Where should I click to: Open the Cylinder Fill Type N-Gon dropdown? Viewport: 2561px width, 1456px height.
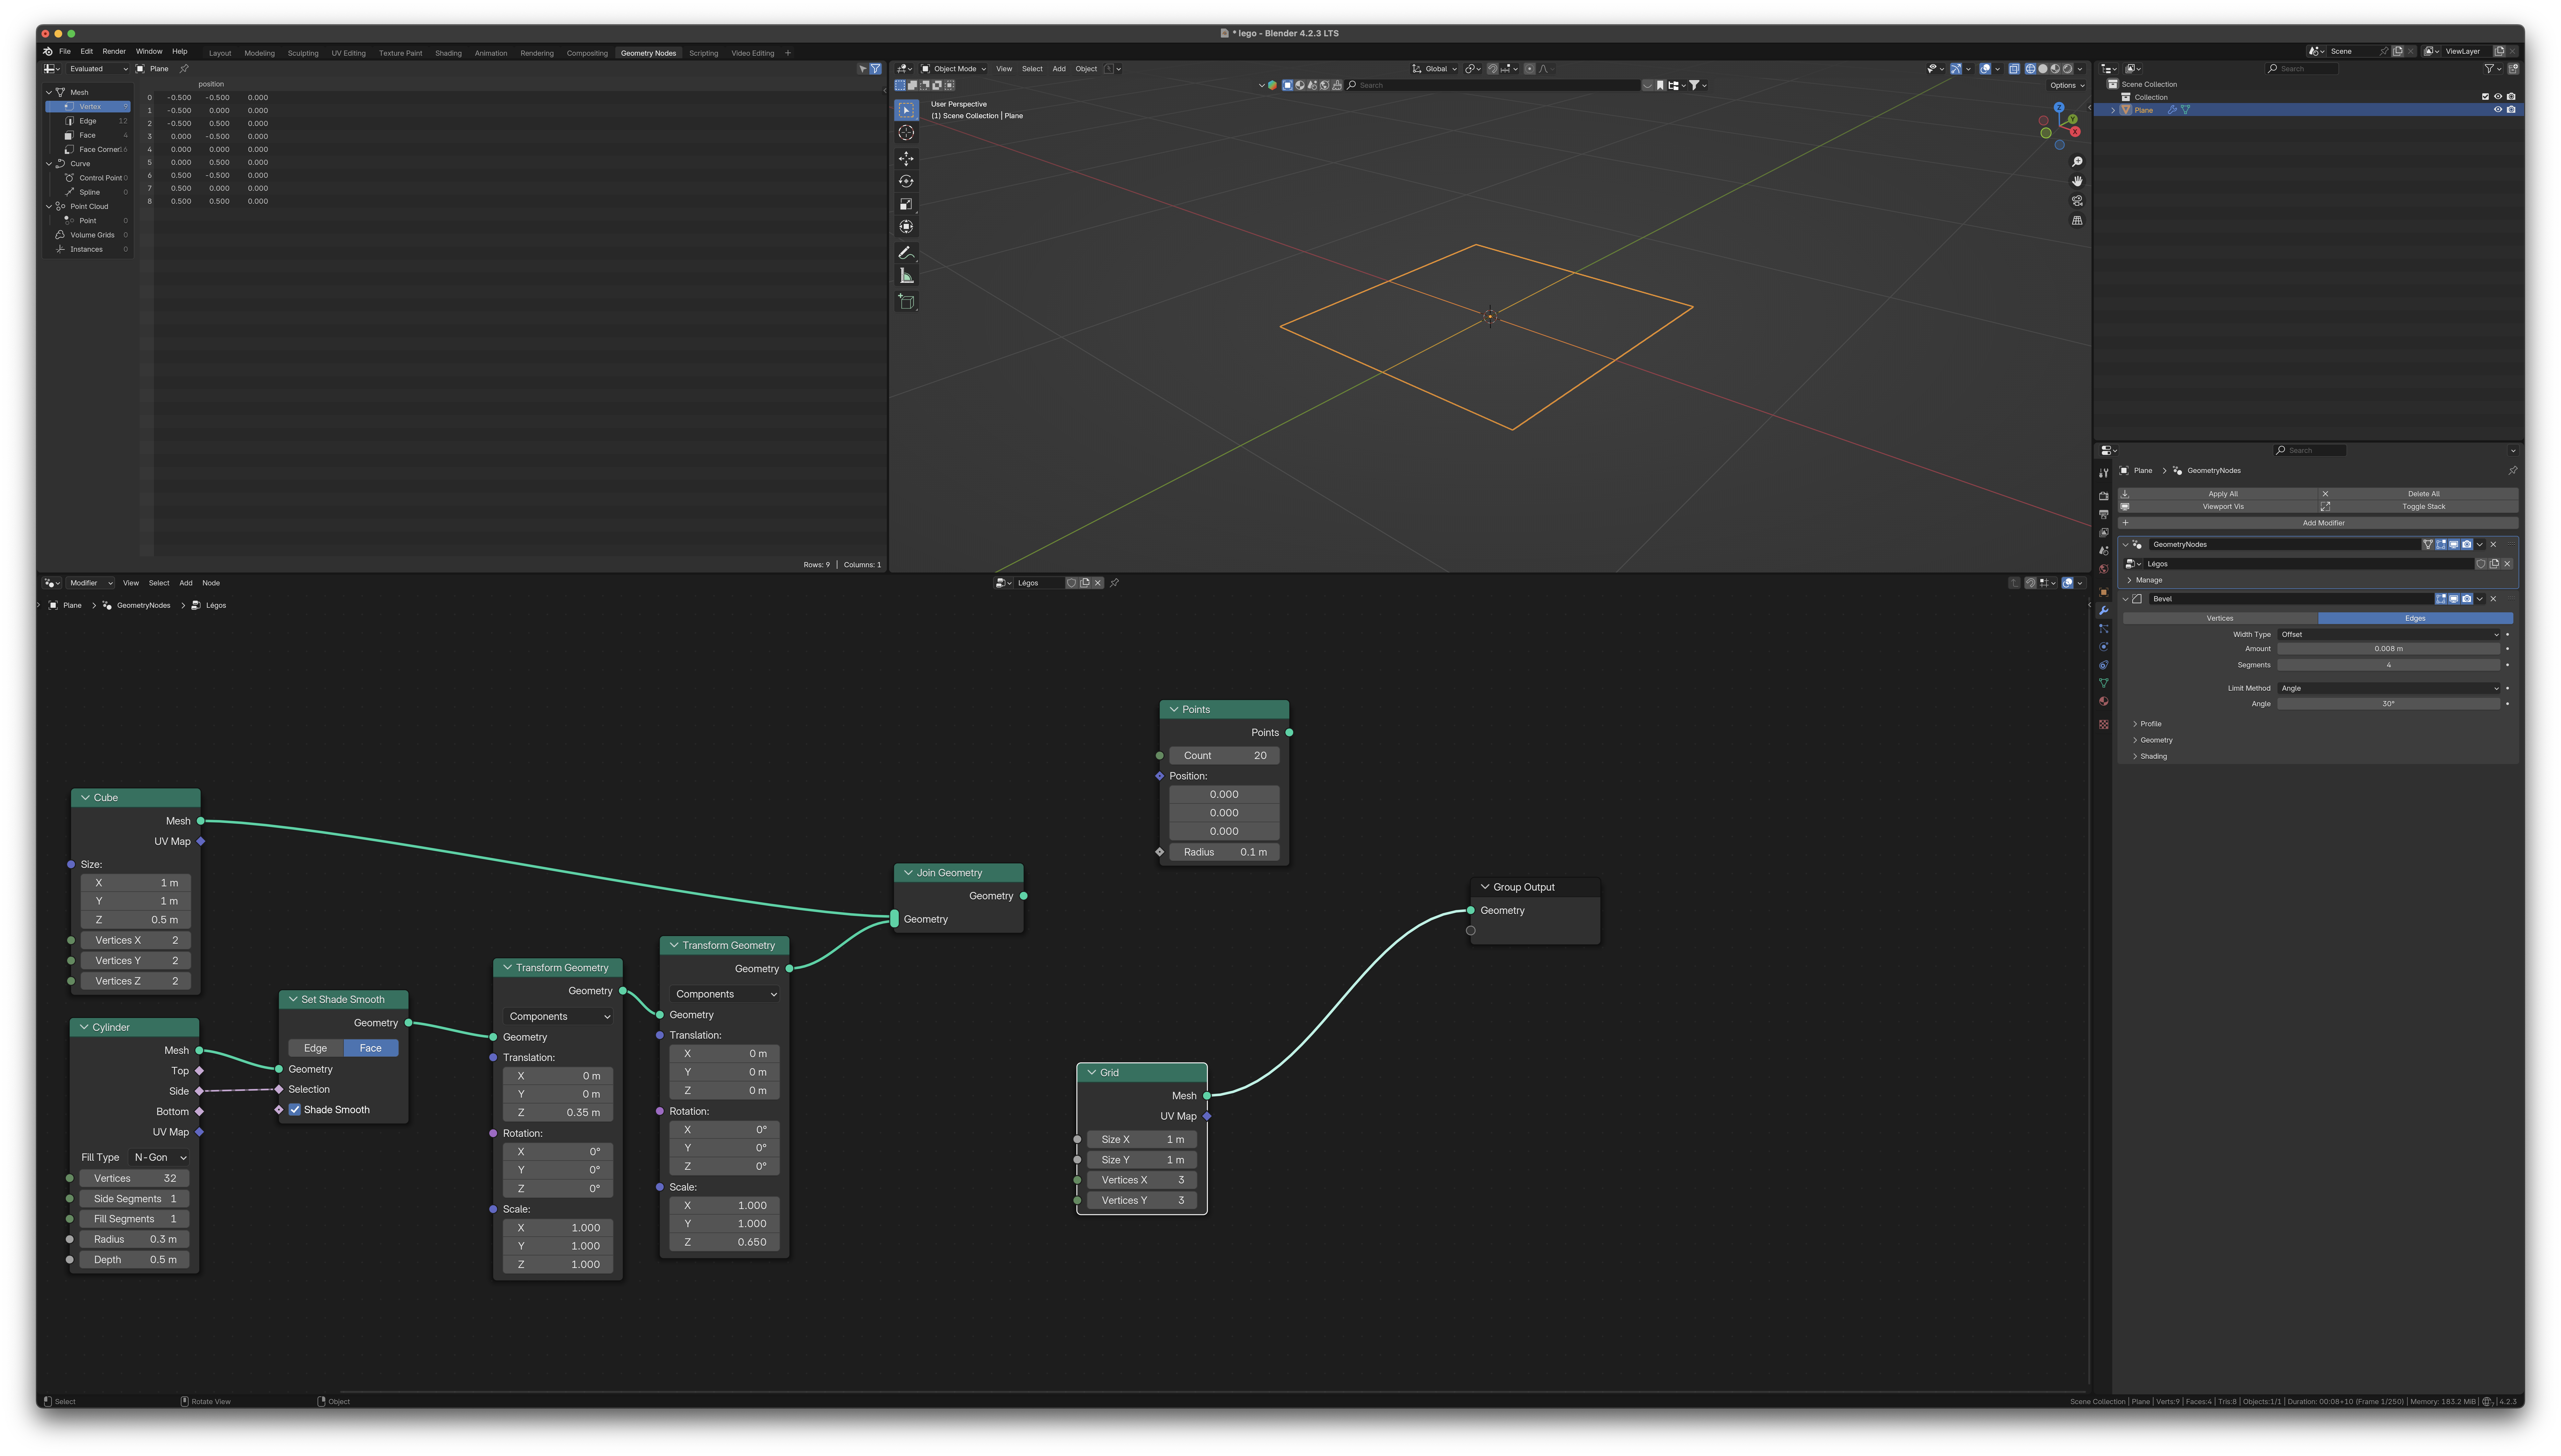[160, 1158]
